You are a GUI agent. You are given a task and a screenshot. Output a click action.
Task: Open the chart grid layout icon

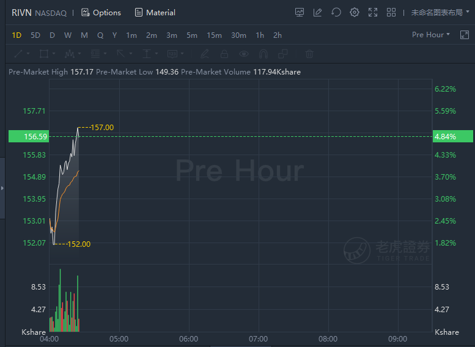(391, 12)
